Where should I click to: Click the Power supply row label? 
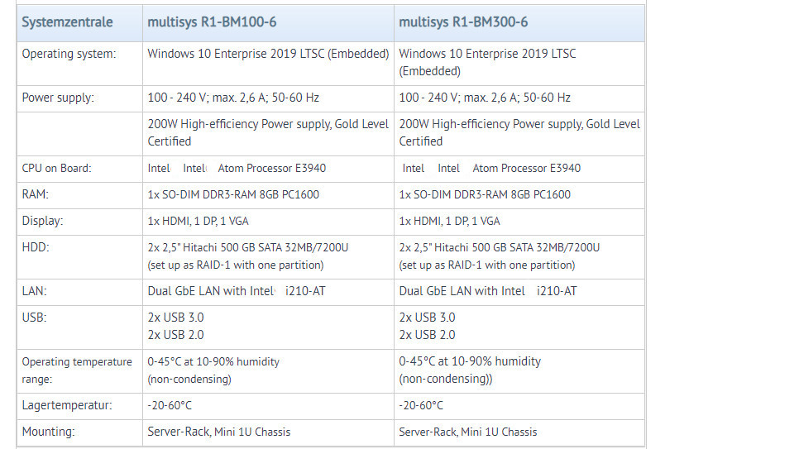click(x=58, y=98)
